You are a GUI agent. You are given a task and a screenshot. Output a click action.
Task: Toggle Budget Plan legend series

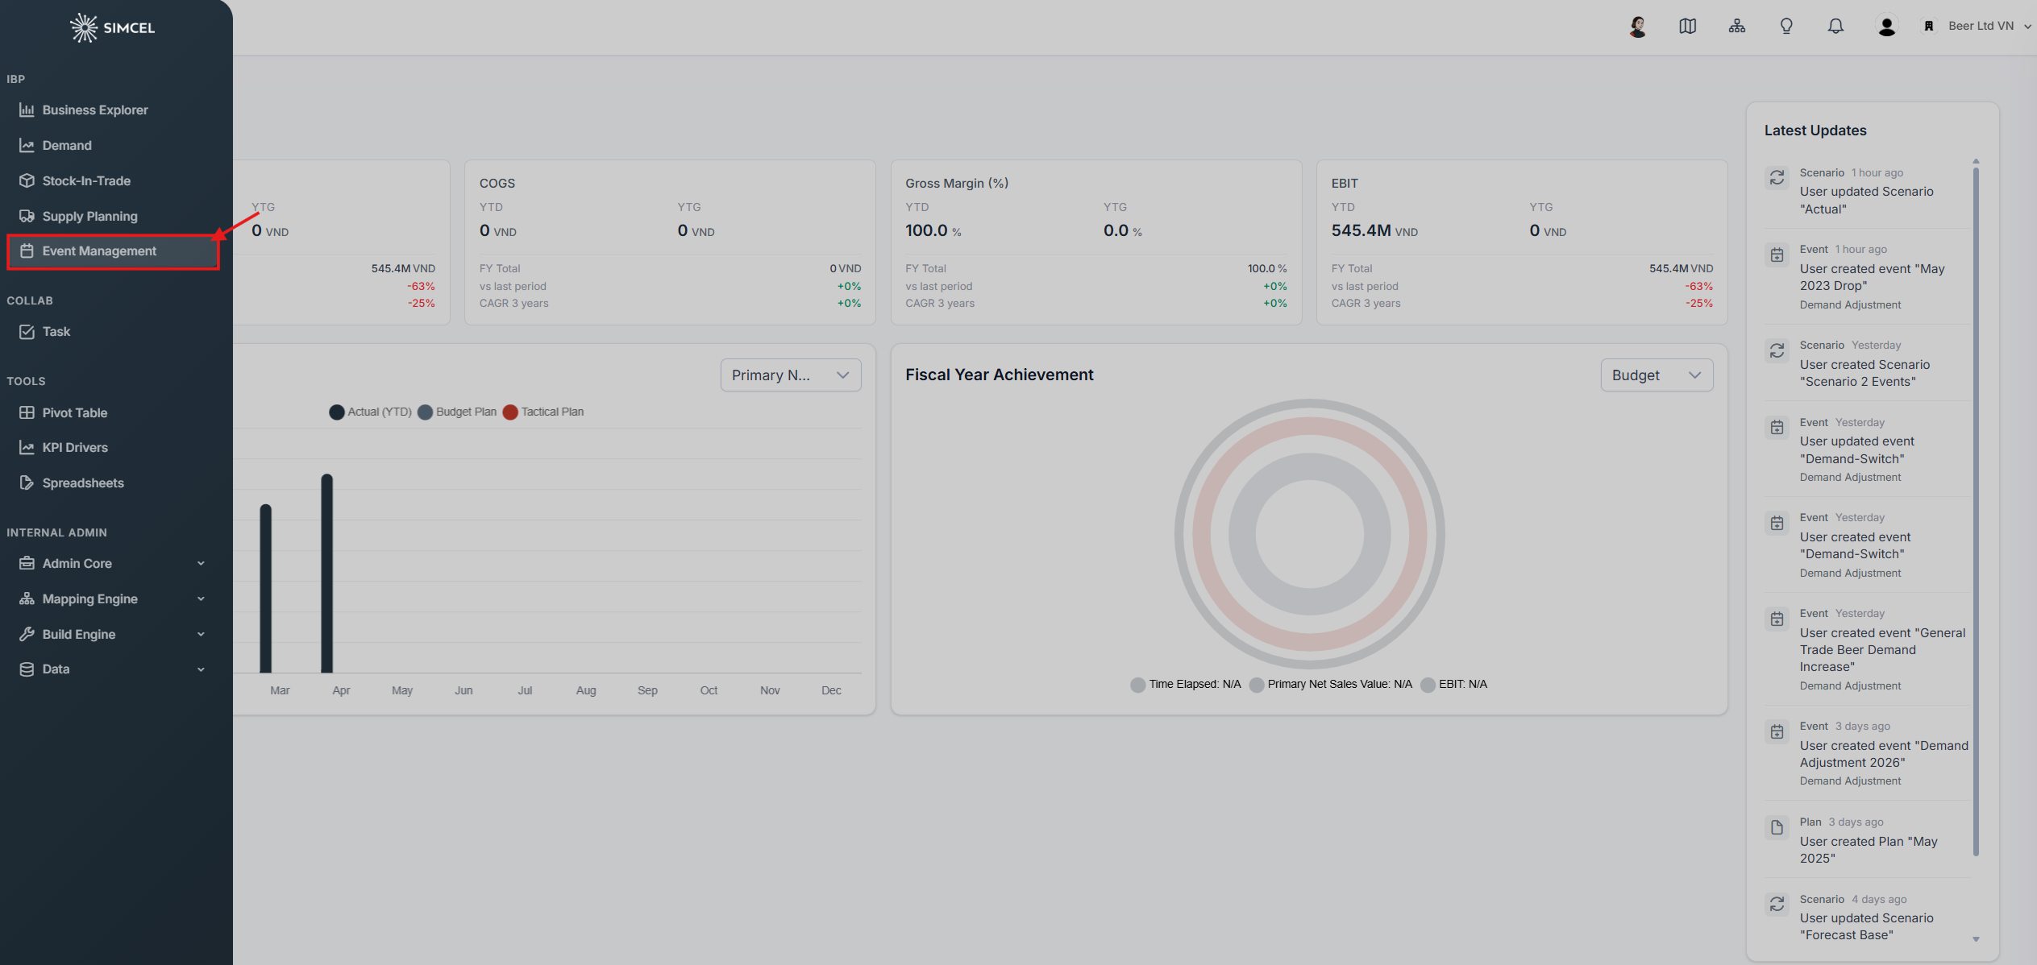point(457,412)
